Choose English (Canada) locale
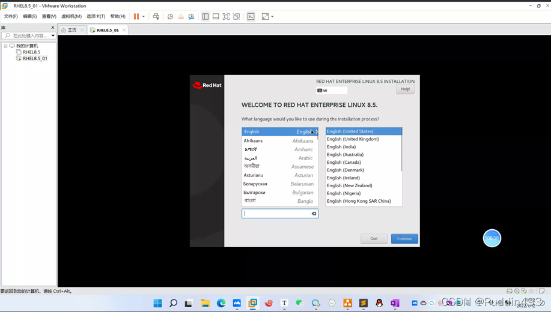The height and width of the screenshot is (312, 551). coord(364,162)
